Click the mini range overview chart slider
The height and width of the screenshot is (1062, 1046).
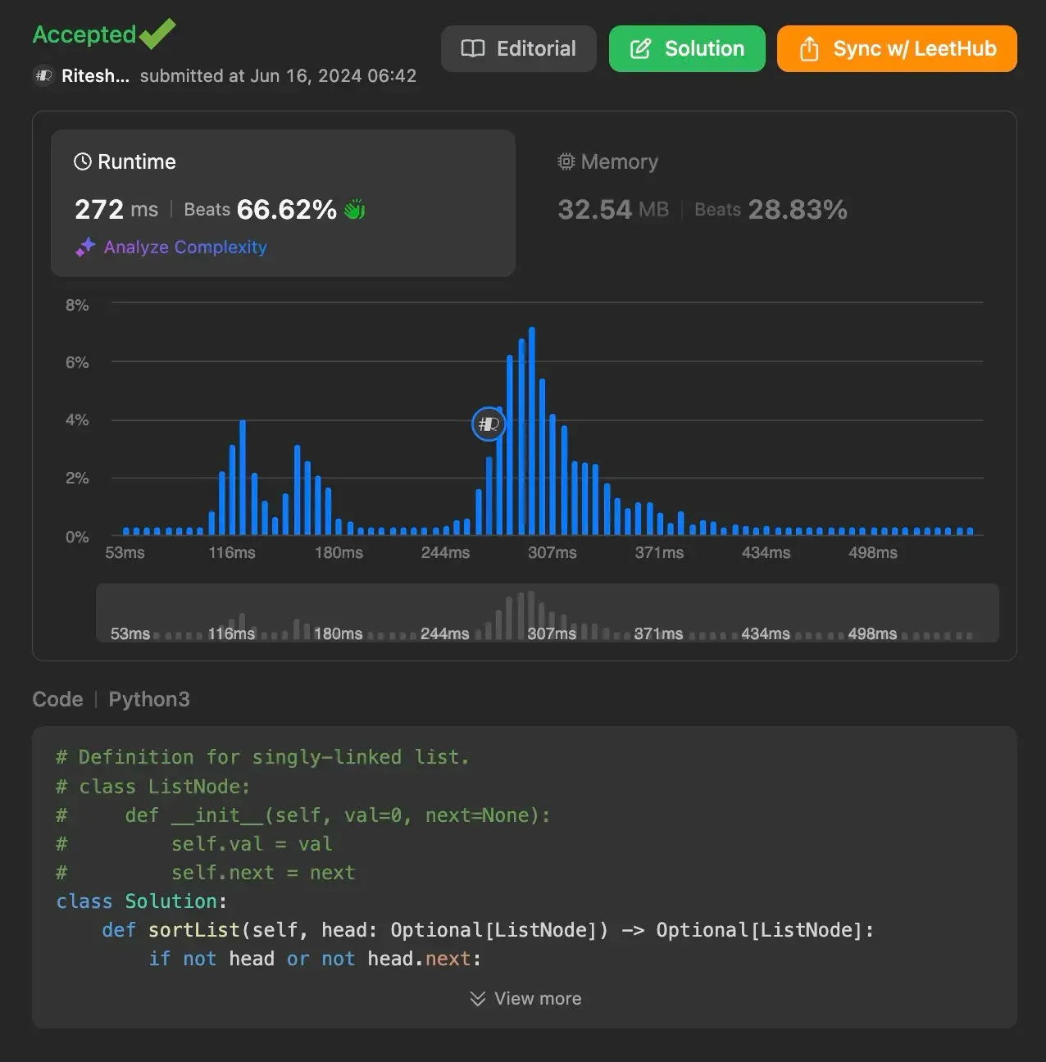[x=547, y=612]
